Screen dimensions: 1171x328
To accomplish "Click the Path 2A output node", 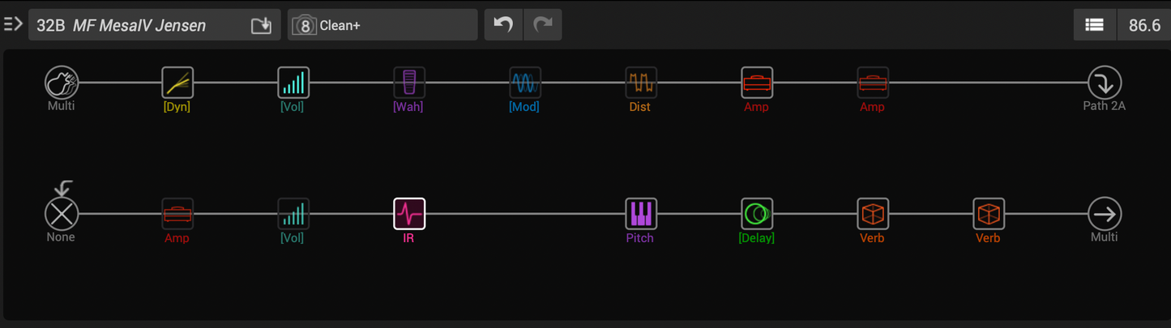I will coord(1104,83).
